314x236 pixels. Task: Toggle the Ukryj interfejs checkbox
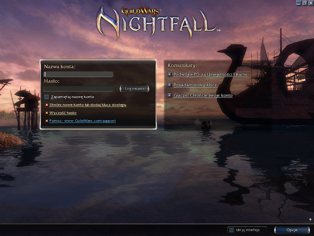point(232,230)
